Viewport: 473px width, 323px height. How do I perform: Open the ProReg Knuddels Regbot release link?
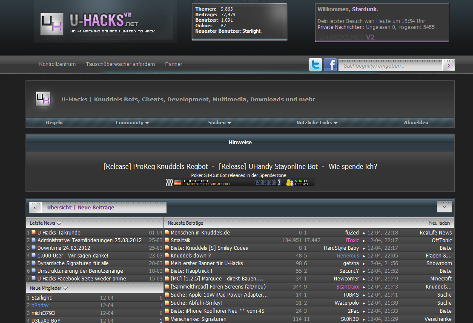(x=155, y=166)
